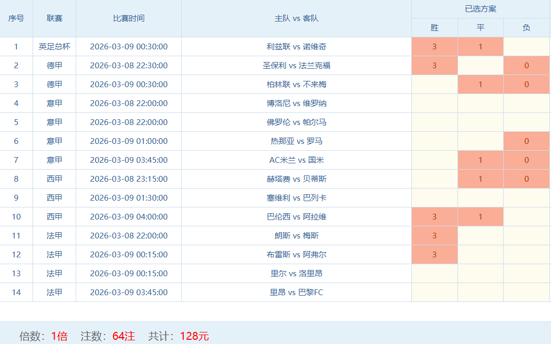551x344 pixels.
Task: Click the 128元 total amount text
Action: pyautogui.click(x=194, y=336)
